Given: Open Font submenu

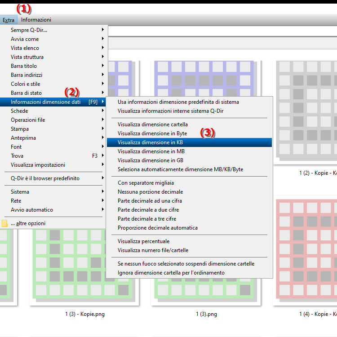Looking at the screenshot, I should pos(53,147).
